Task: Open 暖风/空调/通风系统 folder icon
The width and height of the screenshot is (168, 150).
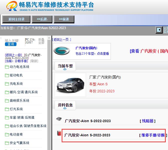Action: (x=7, y=92)
